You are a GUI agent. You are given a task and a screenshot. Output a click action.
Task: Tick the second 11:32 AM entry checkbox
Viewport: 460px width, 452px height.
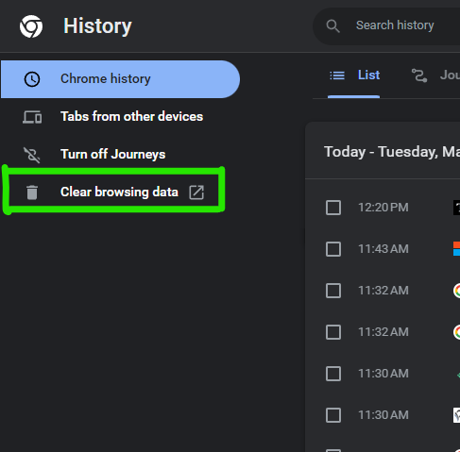333,332
